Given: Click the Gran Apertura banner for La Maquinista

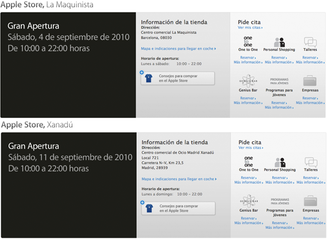Looking at the screenshot, I should 68,65.
